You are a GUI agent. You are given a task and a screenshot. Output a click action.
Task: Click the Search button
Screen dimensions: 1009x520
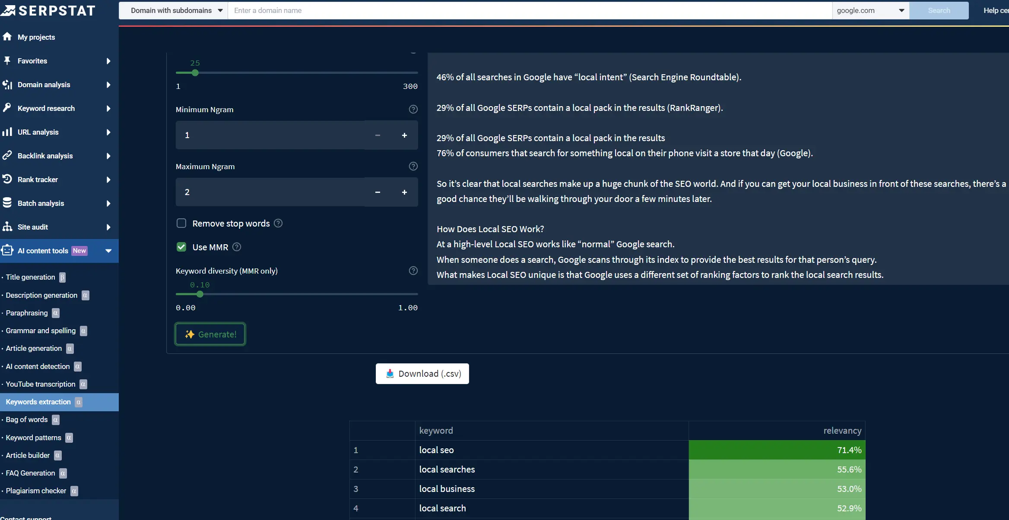(939, 10)
